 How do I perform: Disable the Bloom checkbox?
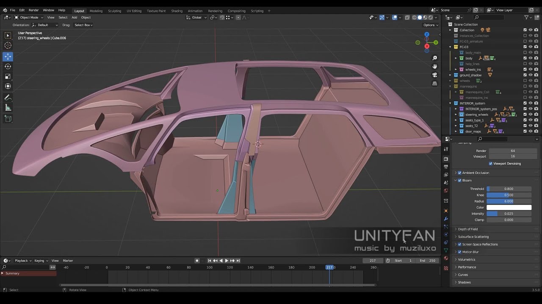[x=459, y=180]
